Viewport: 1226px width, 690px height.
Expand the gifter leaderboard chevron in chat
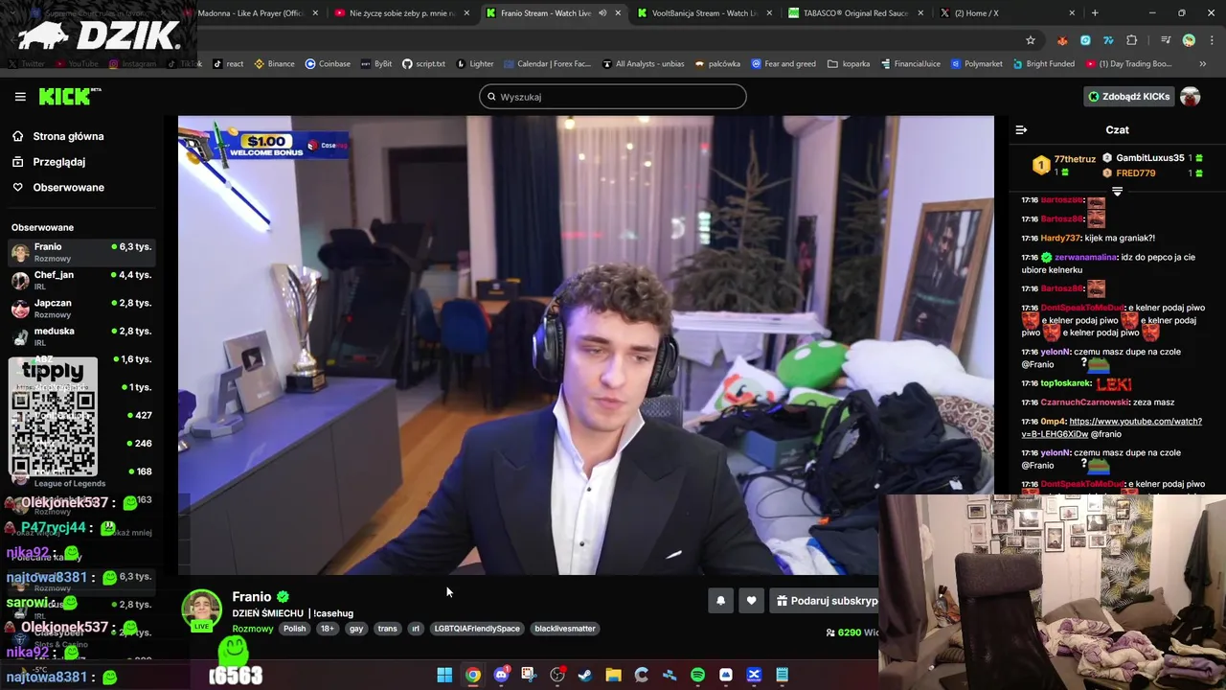[x=1117, y=192]
